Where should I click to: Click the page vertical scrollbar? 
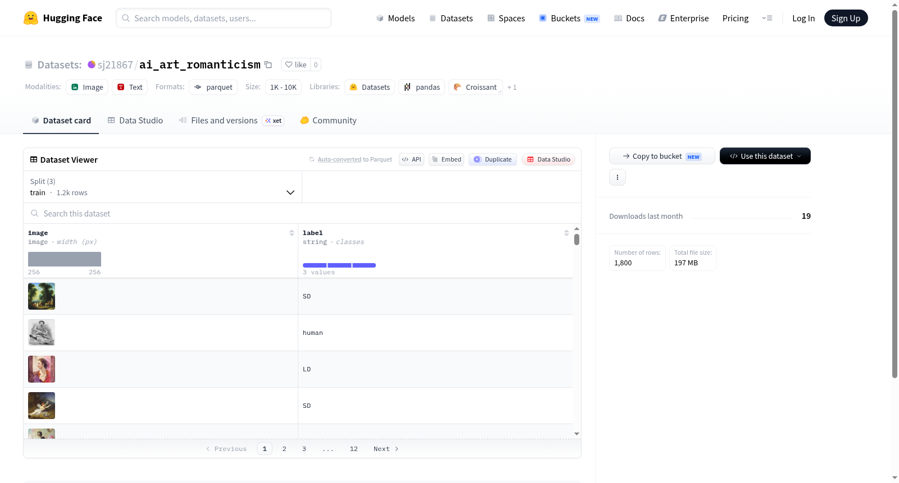tap(895, 194)
